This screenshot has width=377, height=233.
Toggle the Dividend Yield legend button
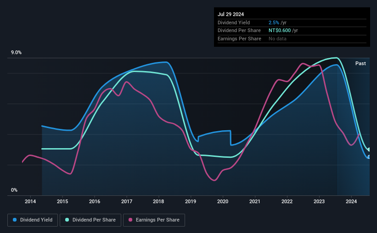(33, 220)
